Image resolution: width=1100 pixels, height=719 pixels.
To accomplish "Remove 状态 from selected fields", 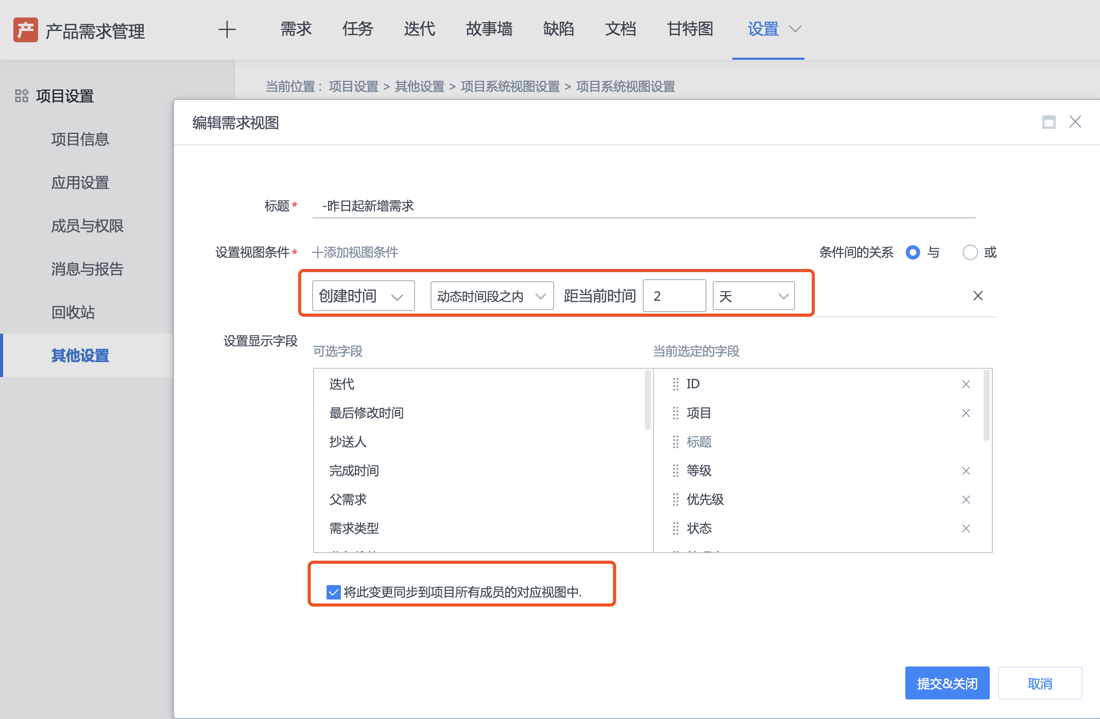I will tap(966, 528).
